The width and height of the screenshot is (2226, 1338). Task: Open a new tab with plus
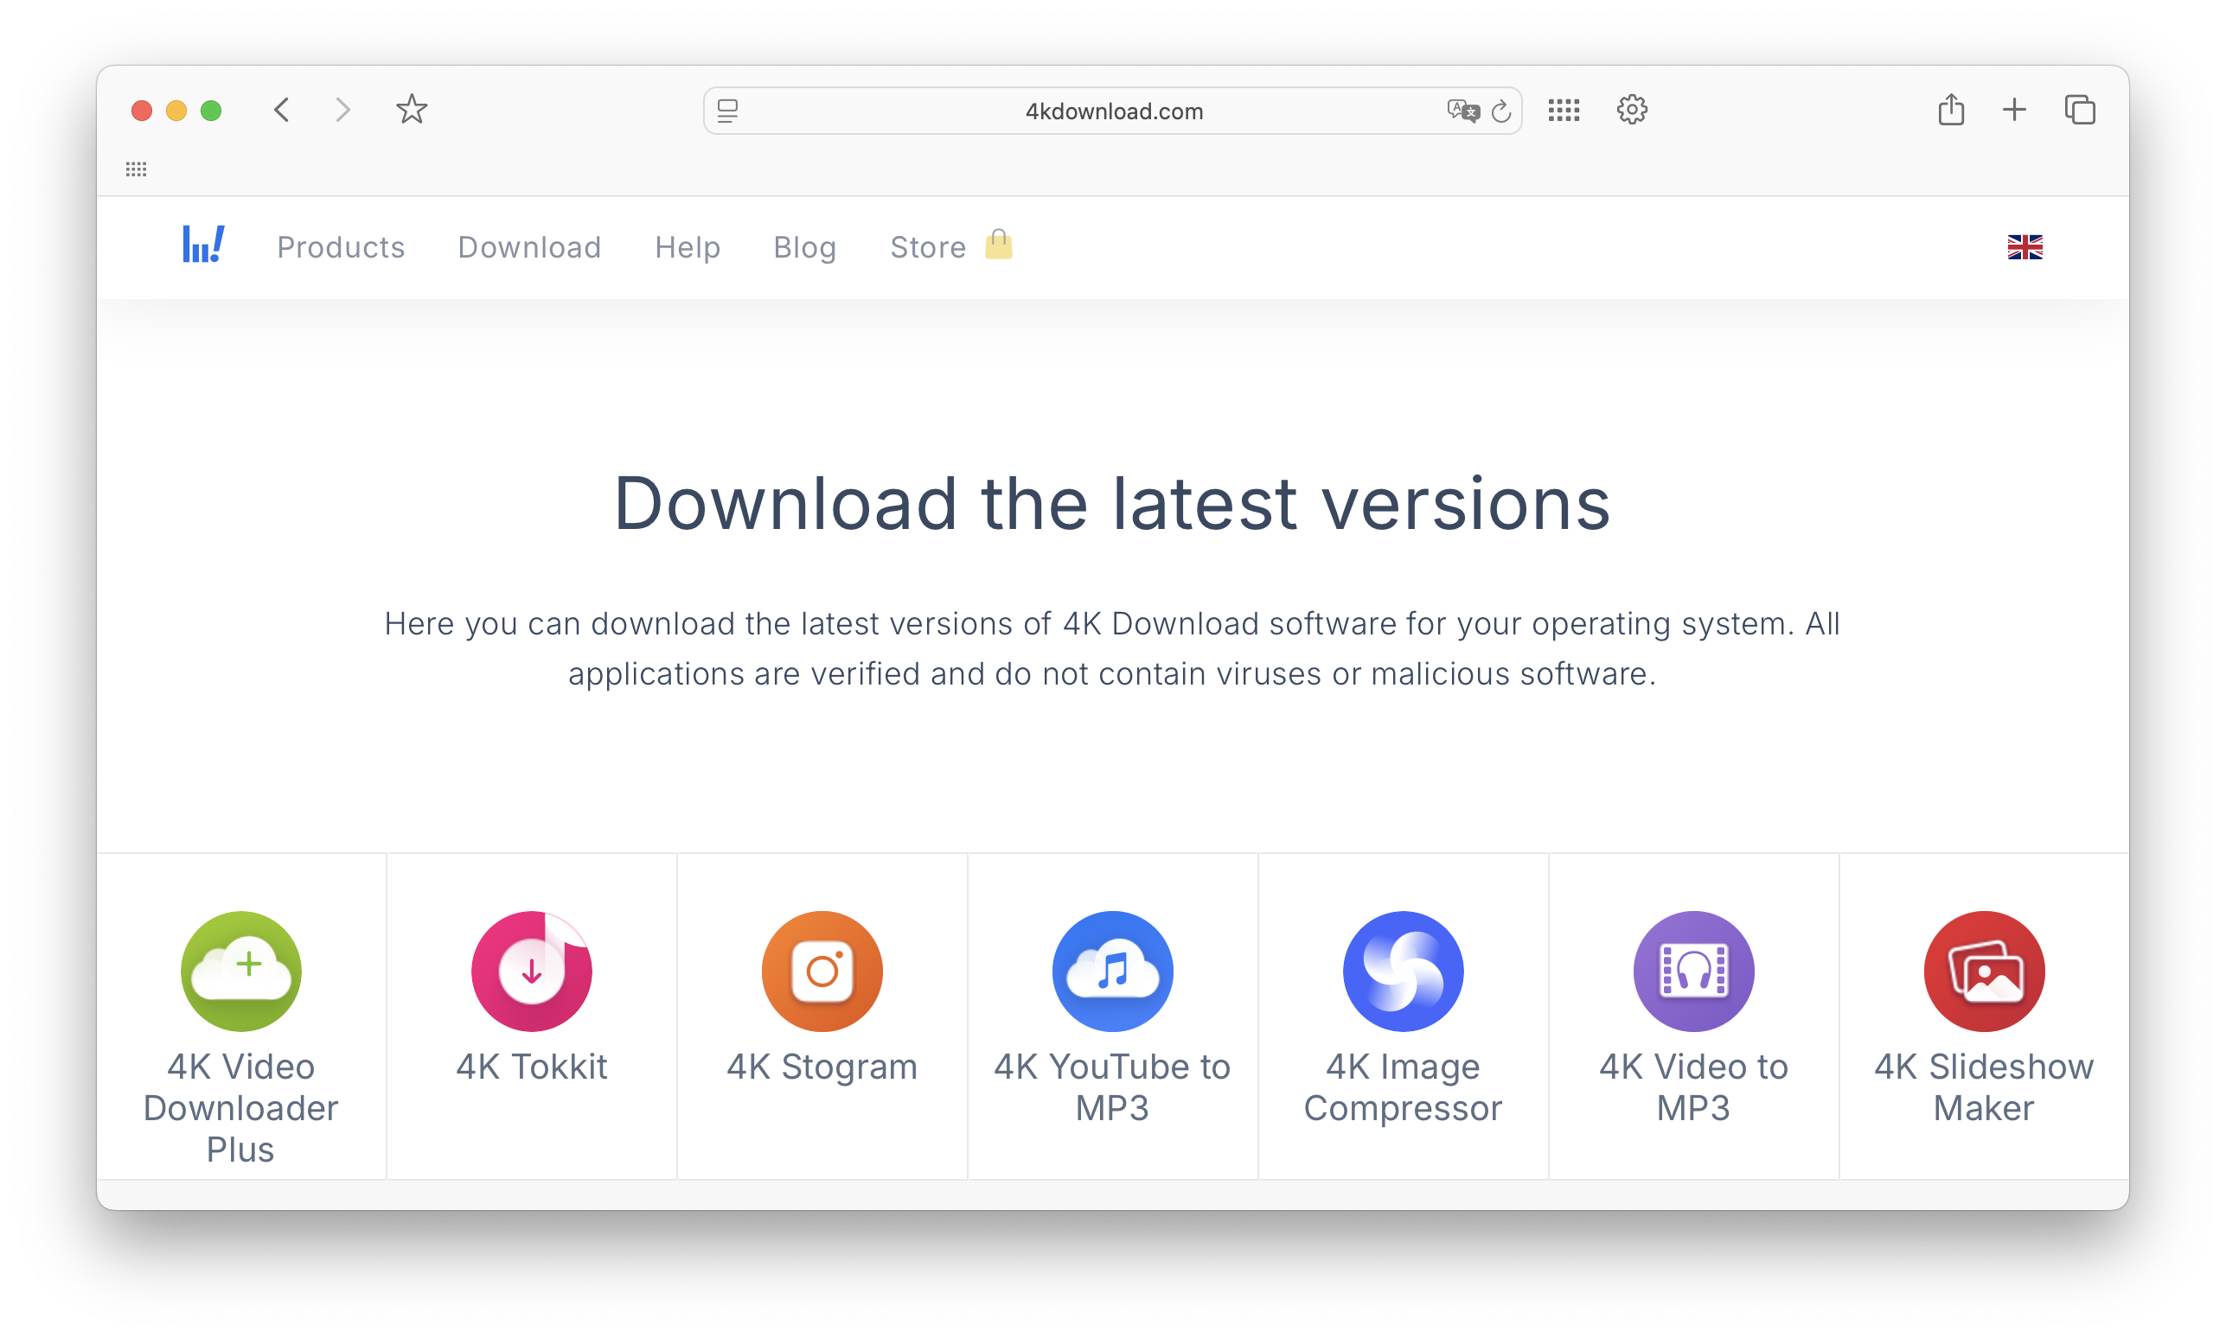pos(2013,110)
